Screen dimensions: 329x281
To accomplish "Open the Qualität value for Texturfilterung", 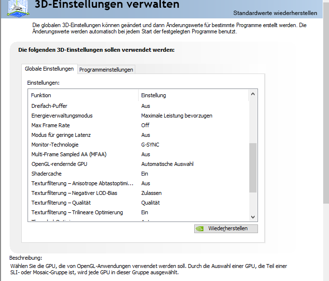I will (x=150, y=203).
